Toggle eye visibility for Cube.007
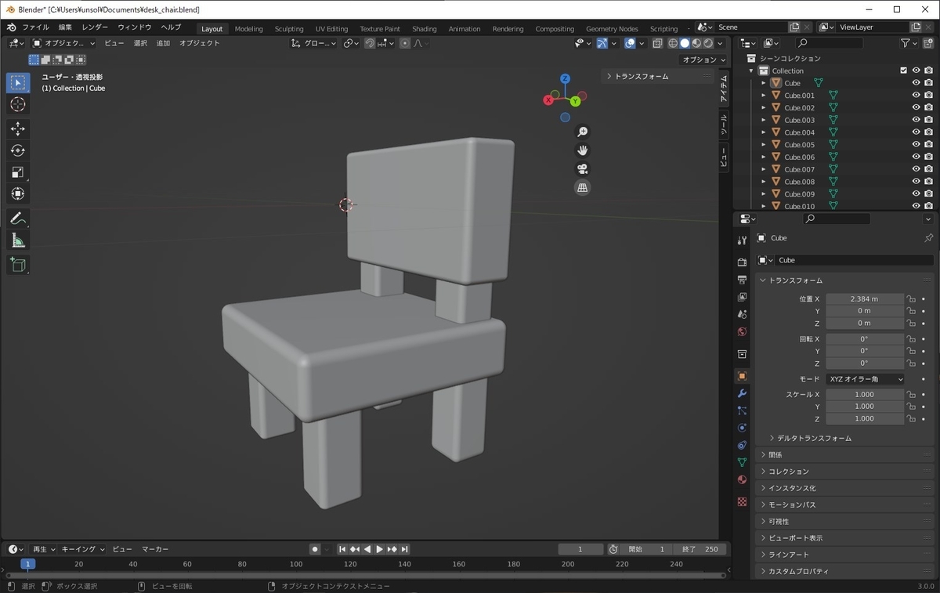The height and width of the screenshot is (593, 940). 916,169
